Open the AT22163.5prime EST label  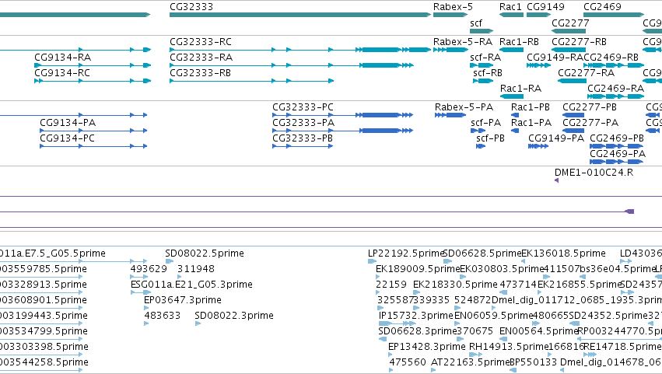[471, 362]
